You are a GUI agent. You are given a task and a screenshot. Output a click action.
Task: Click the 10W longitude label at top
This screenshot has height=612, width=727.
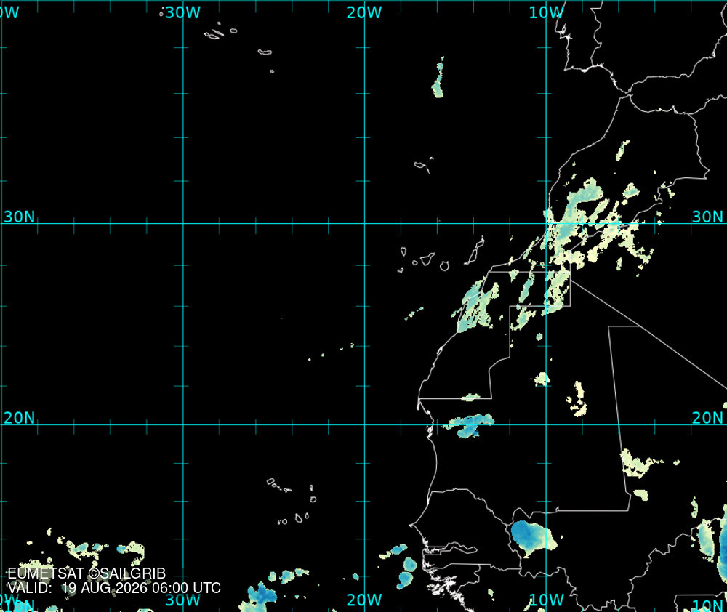pos(546,12)
